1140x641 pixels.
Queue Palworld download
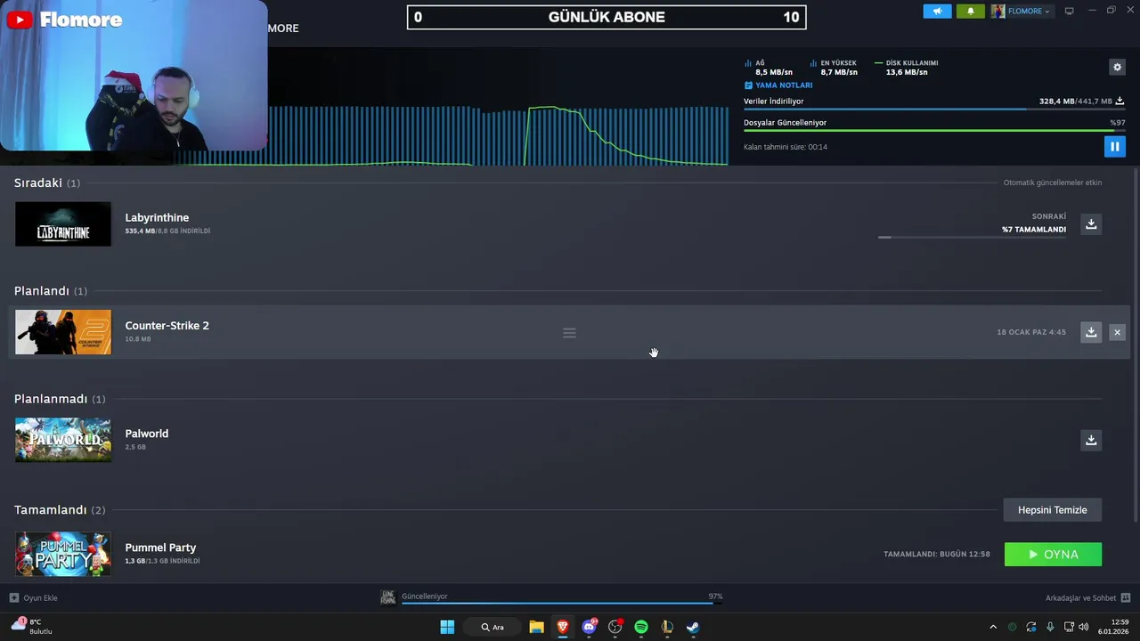point(1091,440)
